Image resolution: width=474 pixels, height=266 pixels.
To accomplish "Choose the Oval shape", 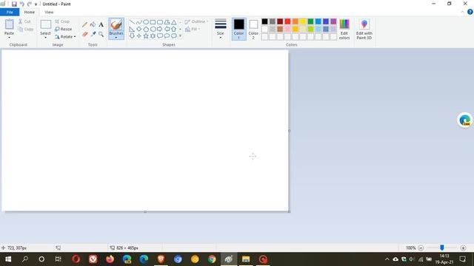I will (146, 22).
